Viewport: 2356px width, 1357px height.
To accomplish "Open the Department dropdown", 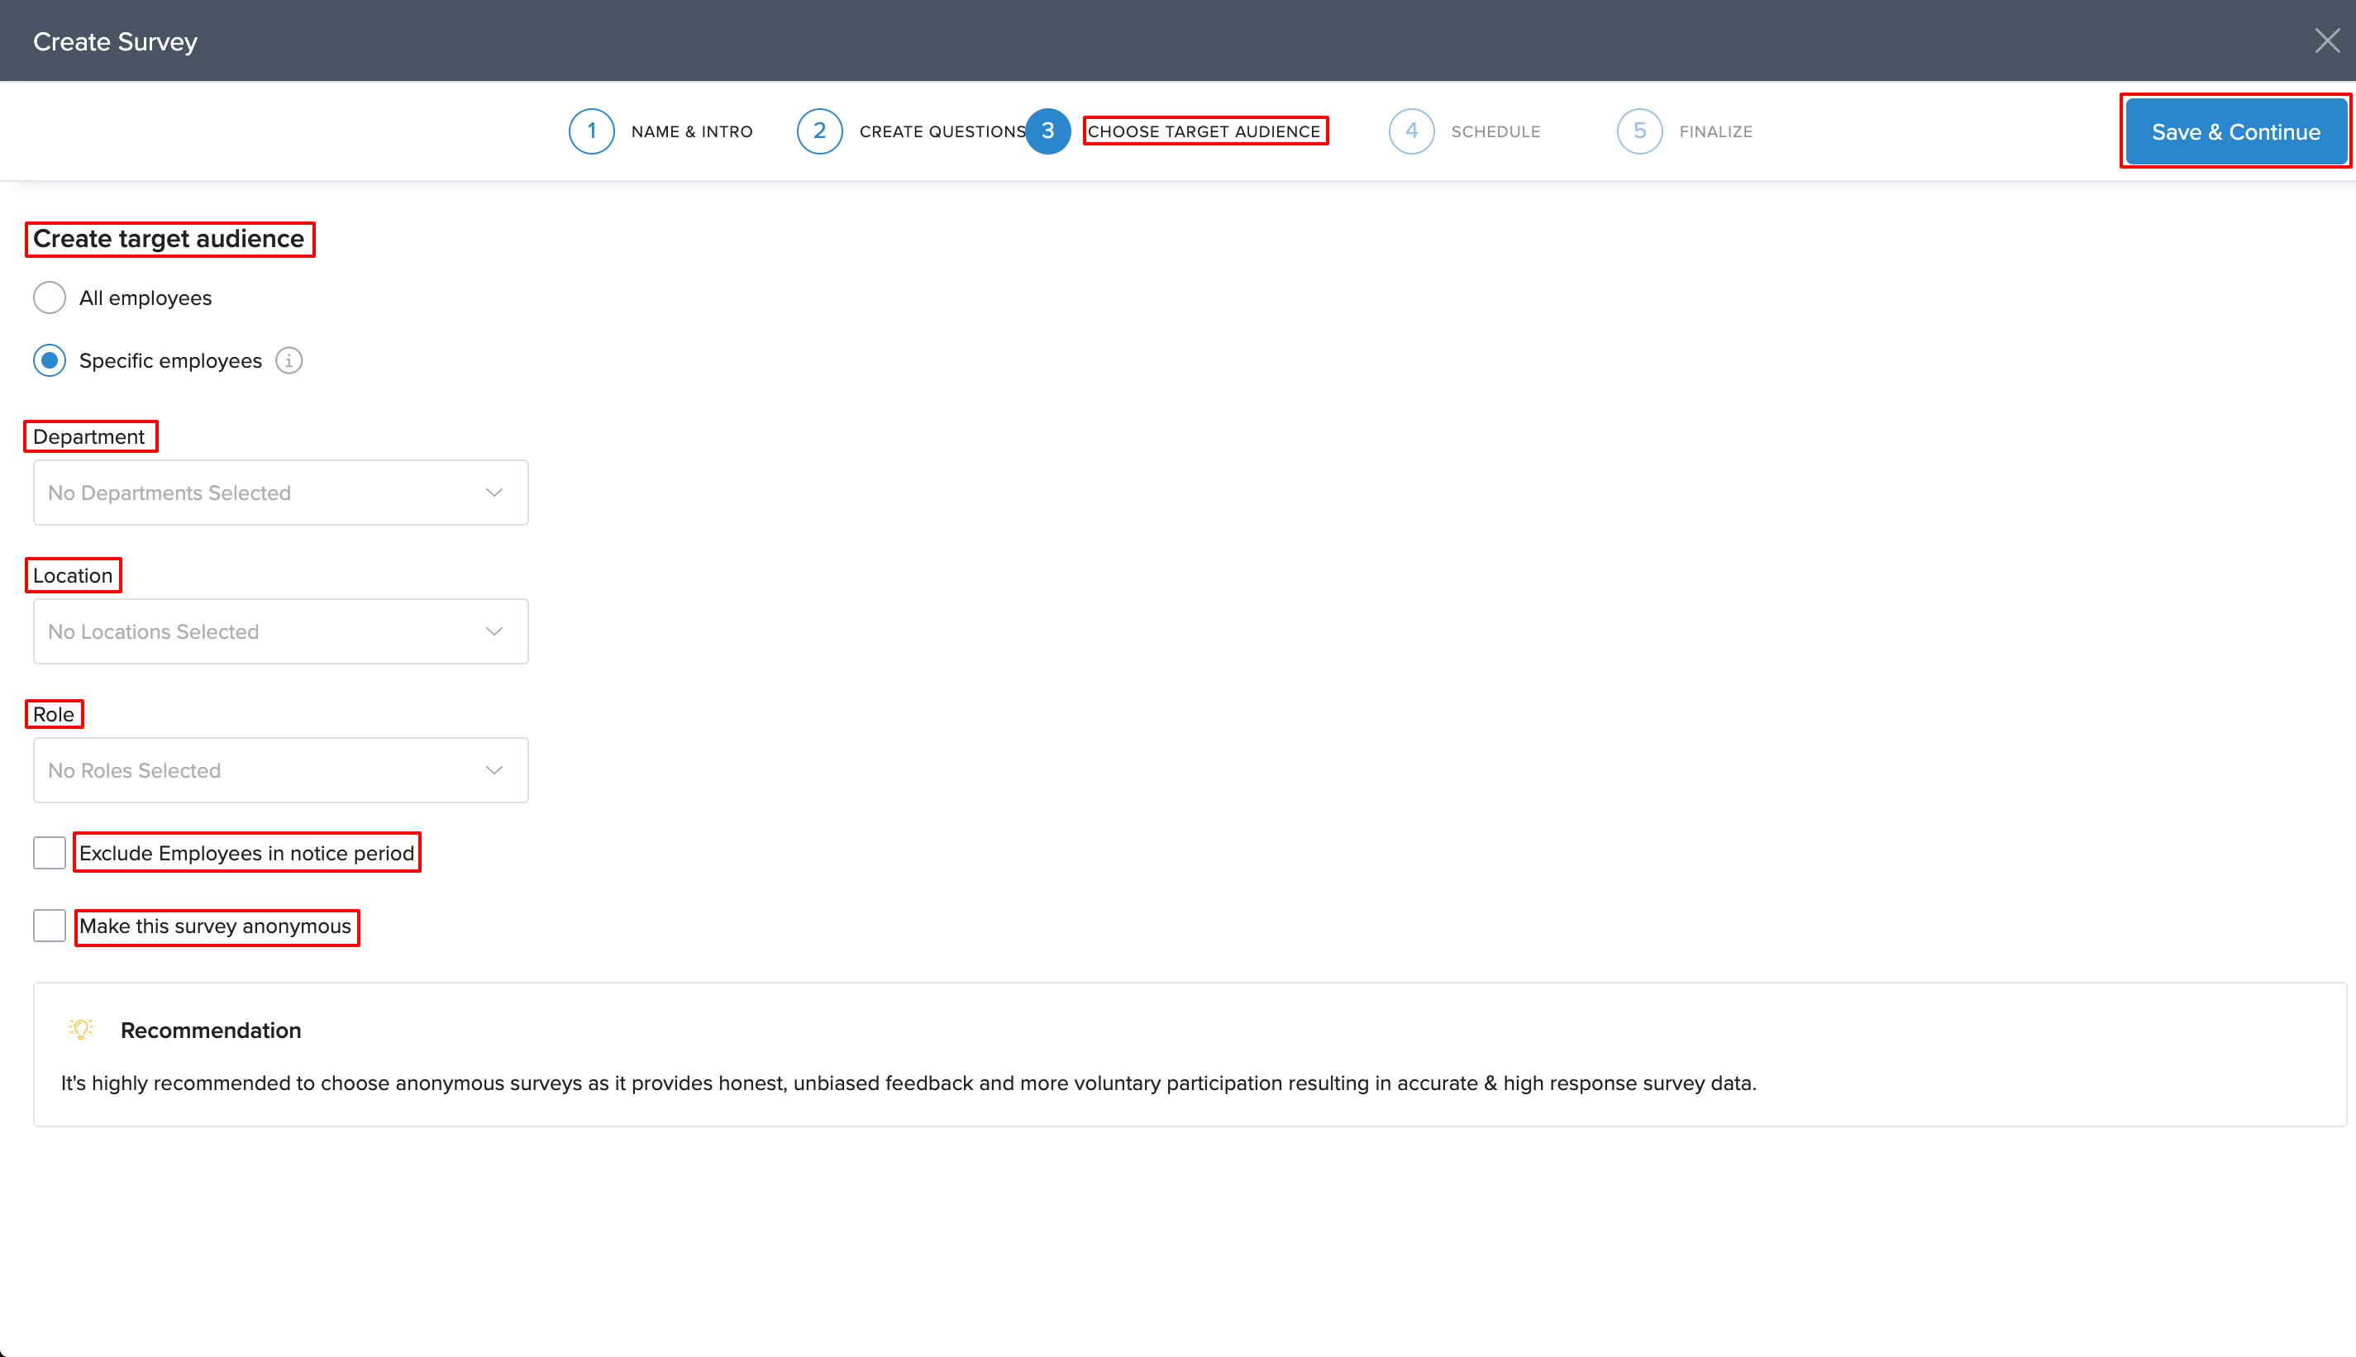I will (x=280, y=492).
